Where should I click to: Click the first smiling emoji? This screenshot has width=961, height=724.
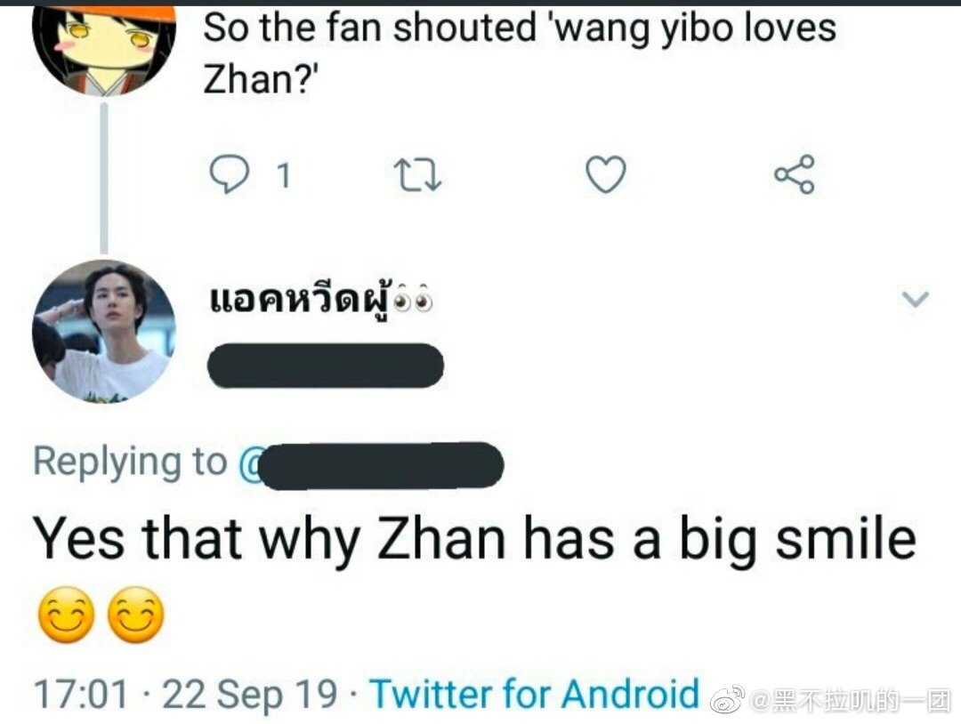tap(66, 615)
